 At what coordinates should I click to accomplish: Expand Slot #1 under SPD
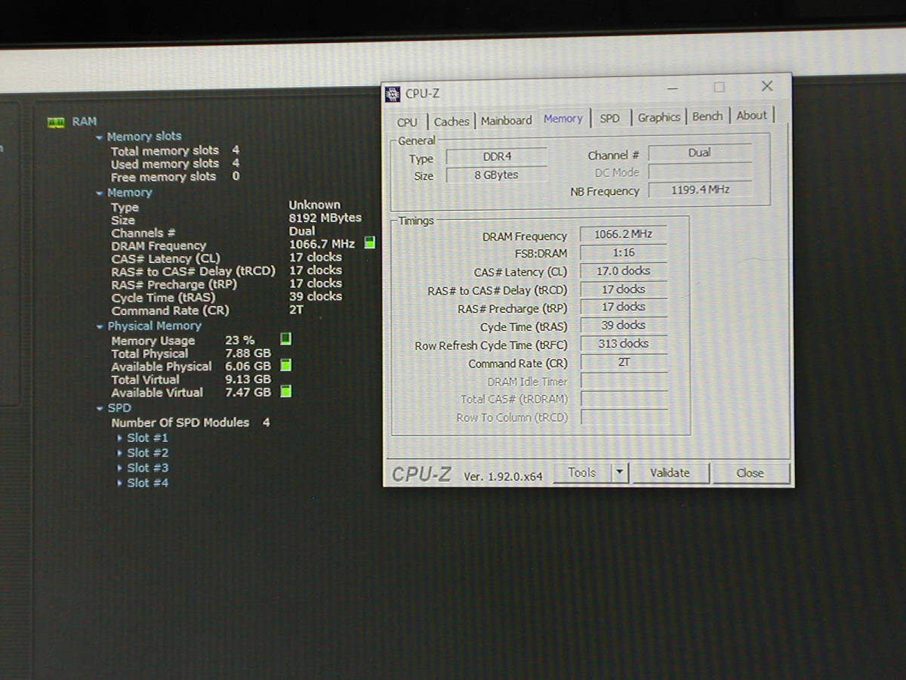[119, 438]
